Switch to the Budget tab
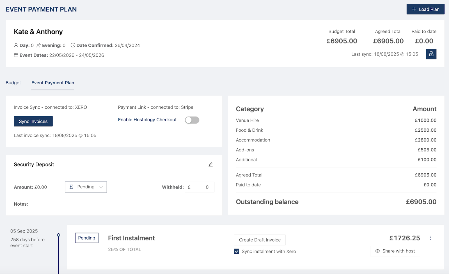 13,83
